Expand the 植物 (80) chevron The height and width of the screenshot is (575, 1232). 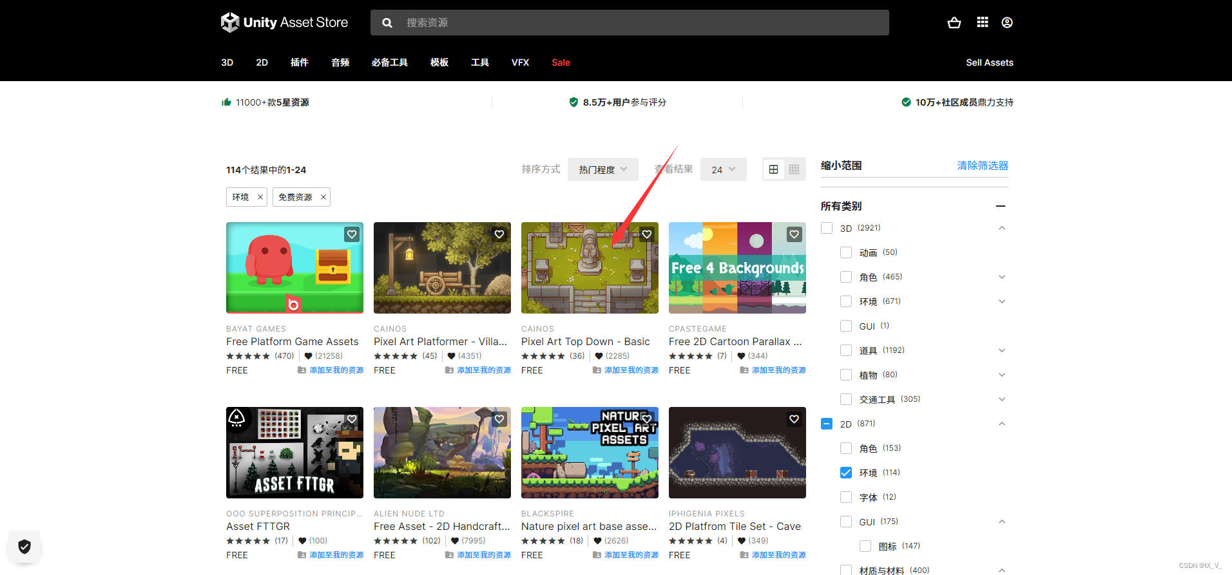[1002, 375]
